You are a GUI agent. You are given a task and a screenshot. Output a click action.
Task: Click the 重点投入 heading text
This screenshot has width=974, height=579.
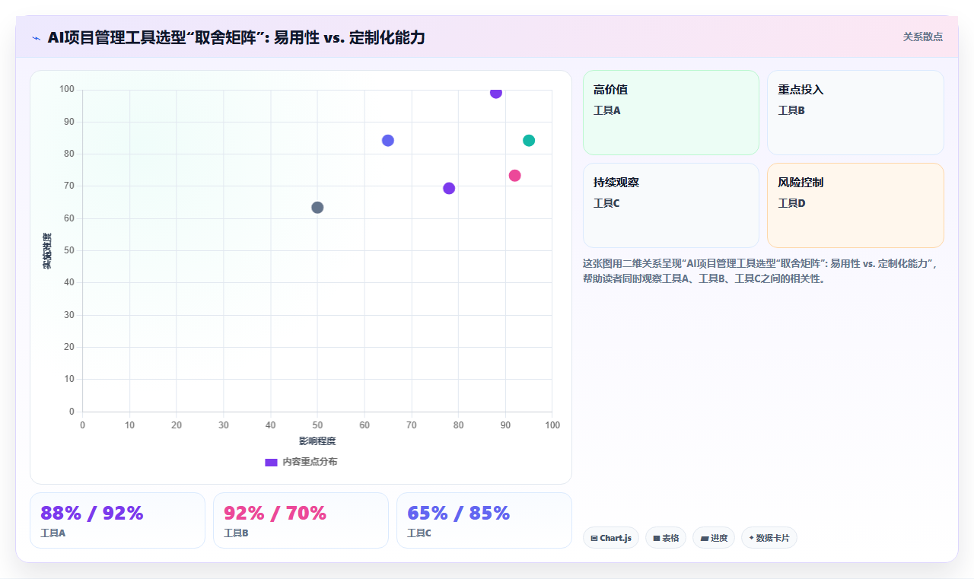click(x=801, y=90)
